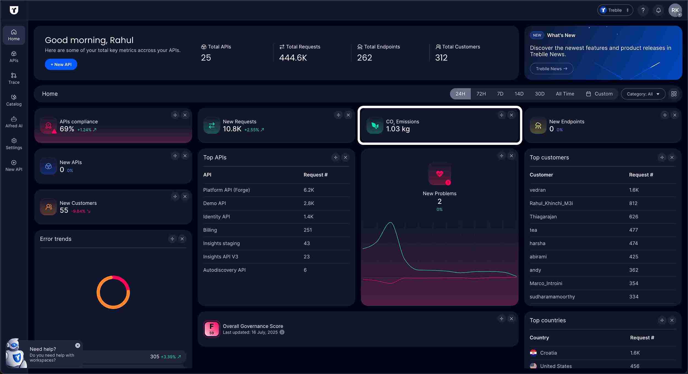Select the All Time range option
The height and width of the screenshot is (374, 688).
[565, 94]
